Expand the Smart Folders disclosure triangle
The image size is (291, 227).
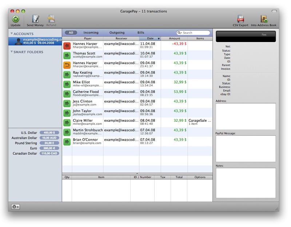tap(12, 52)
